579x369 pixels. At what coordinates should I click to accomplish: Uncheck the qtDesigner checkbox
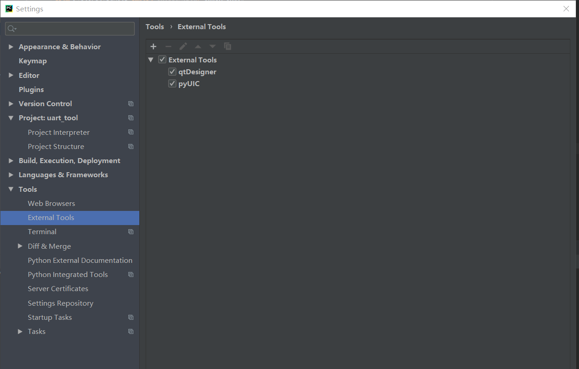(172, 72)
